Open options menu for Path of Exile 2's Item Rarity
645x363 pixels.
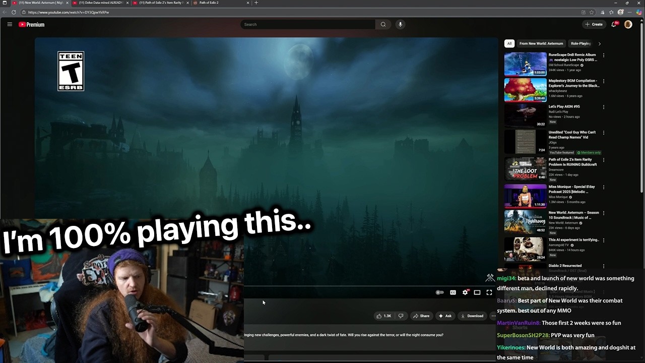click(x=604, y=160)
